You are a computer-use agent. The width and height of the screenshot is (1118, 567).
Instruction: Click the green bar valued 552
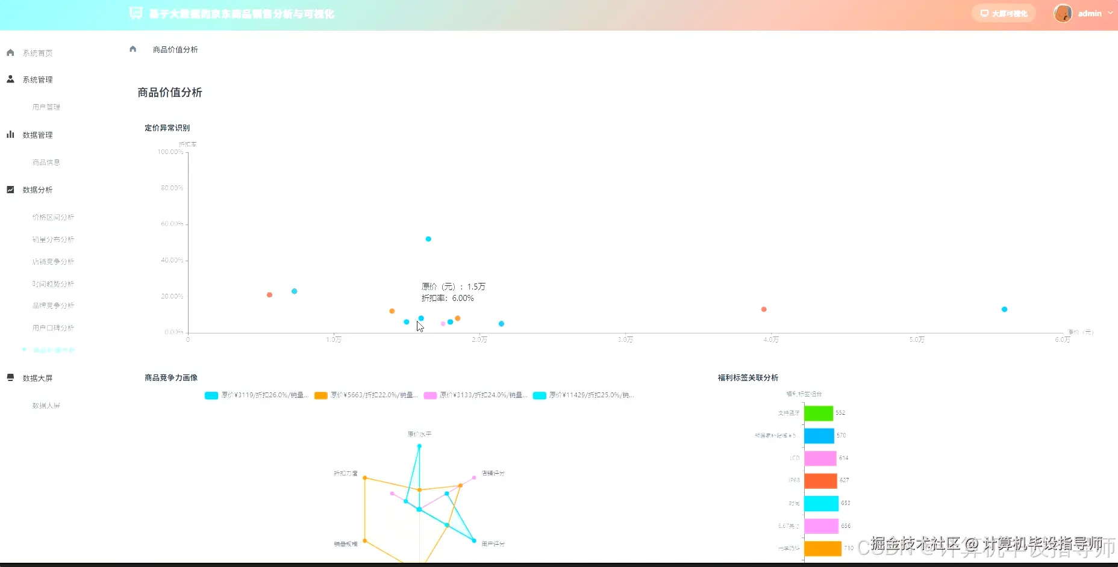pyautogui.click(x=819, y=413)
